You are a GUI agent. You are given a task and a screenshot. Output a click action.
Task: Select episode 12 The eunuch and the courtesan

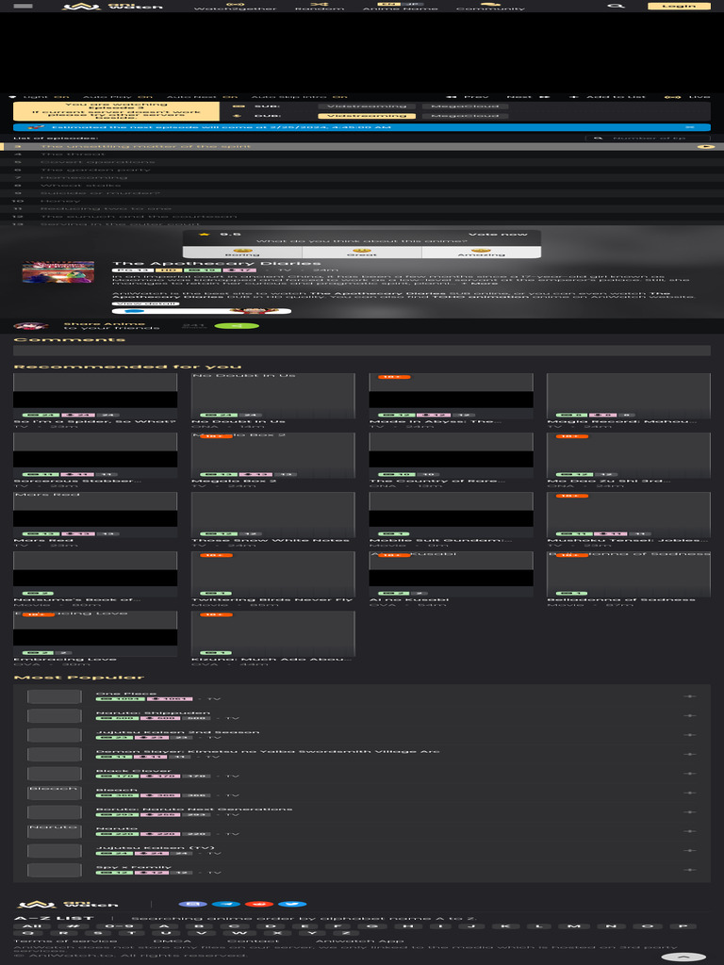pos(362,216)
